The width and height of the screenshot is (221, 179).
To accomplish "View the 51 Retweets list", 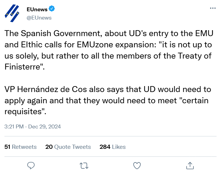I will tap(21, 147).
